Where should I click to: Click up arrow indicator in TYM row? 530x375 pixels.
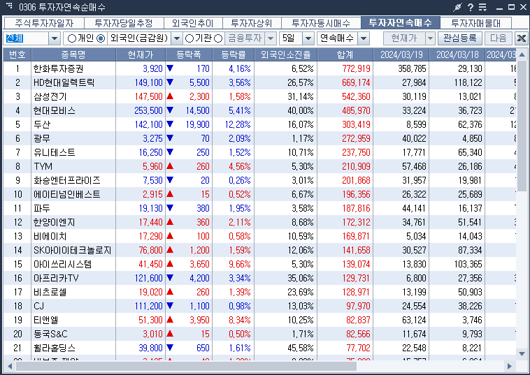tap(170, 166)
